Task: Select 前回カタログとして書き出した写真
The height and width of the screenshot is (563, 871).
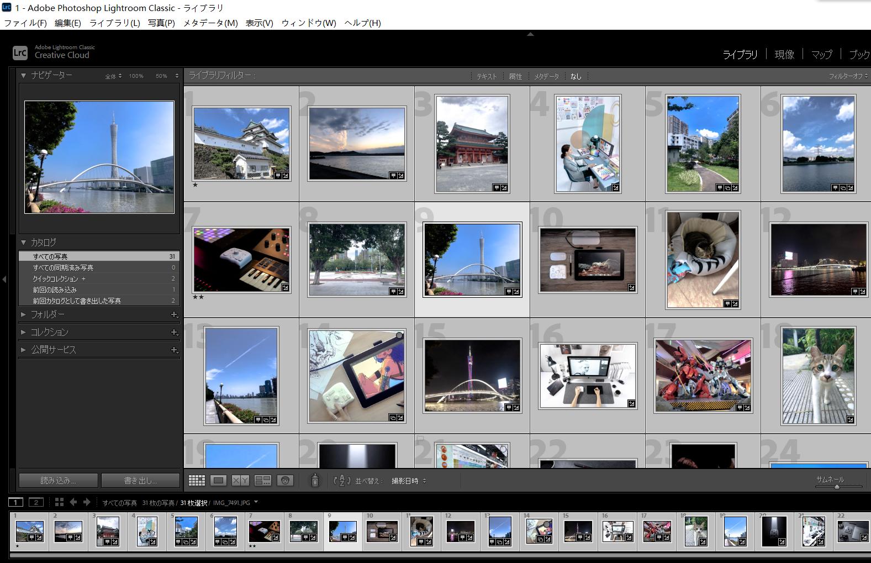Action: point(99,301)
